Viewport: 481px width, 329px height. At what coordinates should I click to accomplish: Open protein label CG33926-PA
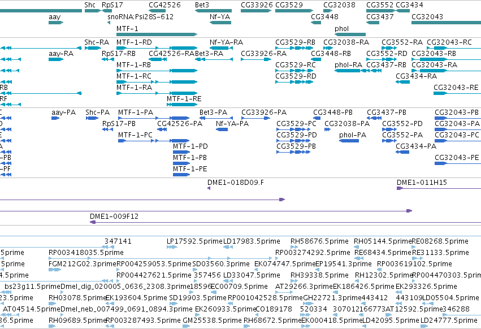264,112
